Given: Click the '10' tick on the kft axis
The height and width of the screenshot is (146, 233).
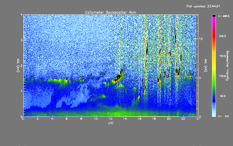Looking at the screenshot, I should [x=201, y=39].
